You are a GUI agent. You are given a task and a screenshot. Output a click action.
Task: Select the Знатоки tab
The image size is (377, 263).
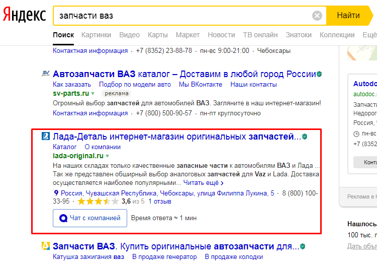tap(299, 35)
